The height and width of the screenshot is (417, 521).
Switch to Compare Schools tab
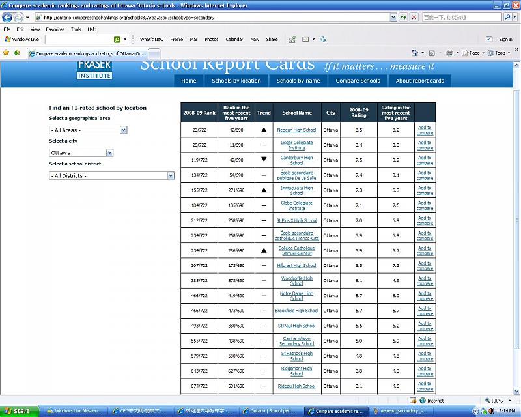click(358, 81)
